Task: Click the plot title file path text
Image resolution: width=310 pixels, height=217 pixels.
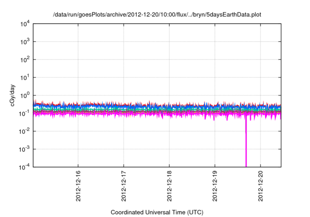Action: click(x=157, y=15)
